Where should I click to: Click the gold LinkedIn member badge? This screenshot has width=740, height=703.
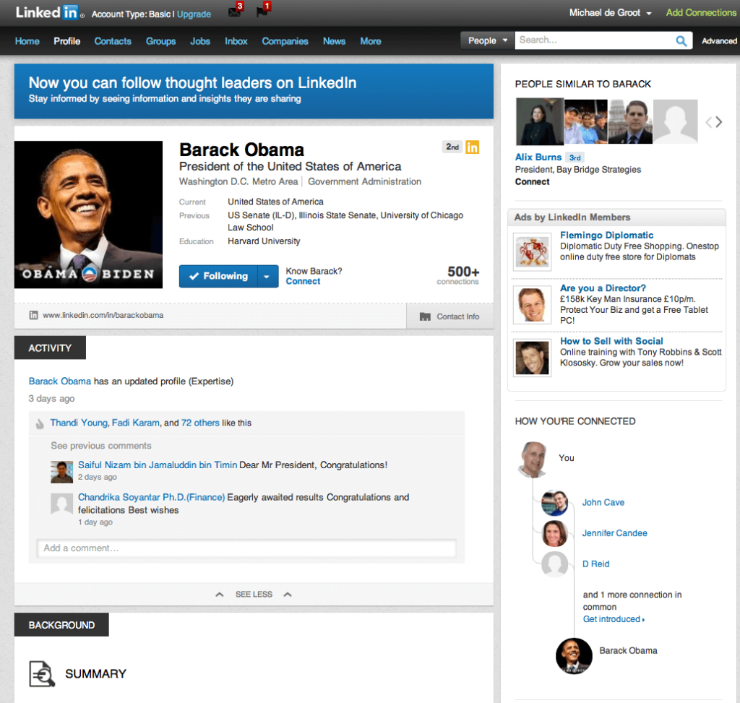(472, 147)
